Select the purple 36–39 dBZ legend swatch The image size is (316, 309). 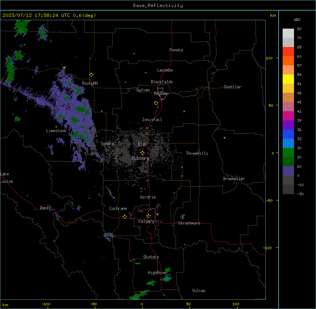click(x=288, y=125)
